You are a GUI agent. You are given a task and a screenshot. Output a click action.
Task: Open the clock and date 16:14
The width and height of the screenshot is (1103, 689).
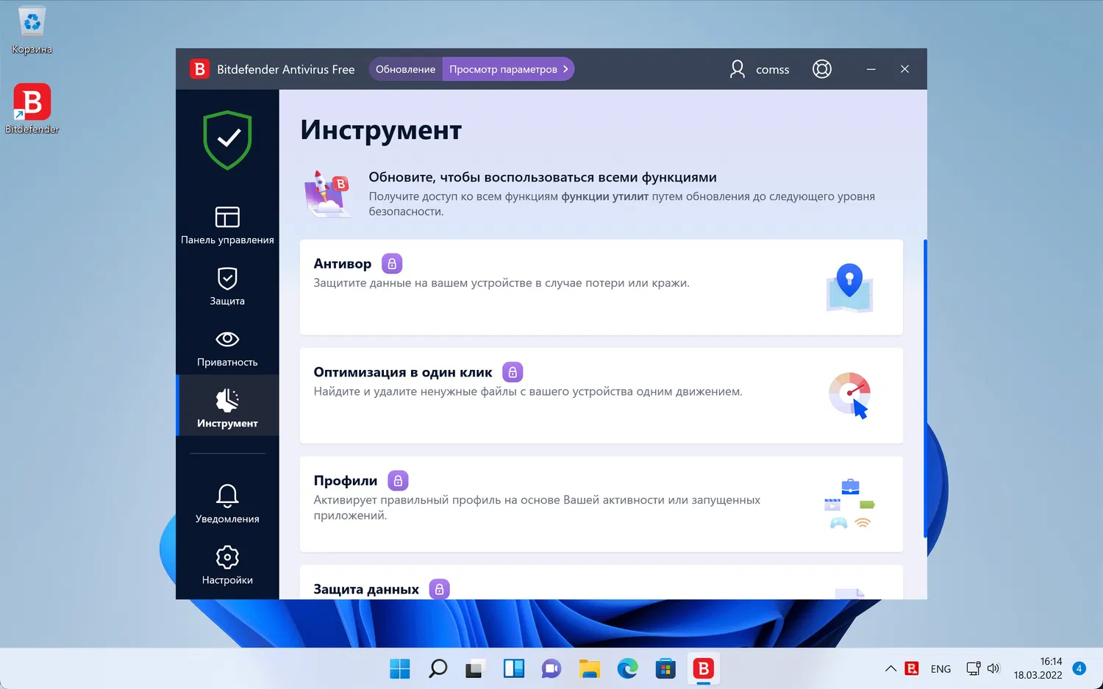(1038, 668)
